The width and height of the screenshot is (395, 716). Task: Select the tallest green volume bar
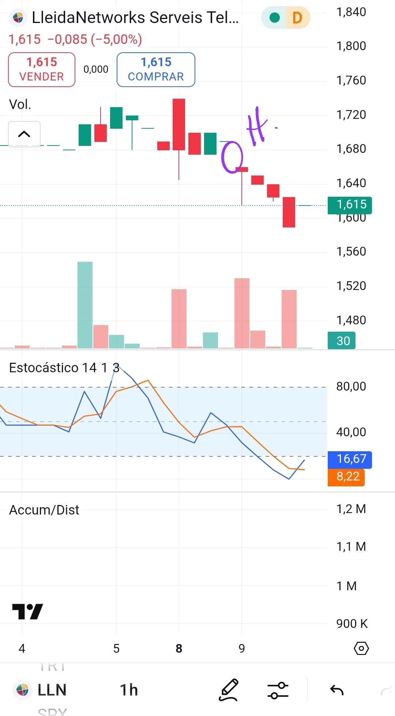coord(85,305)
